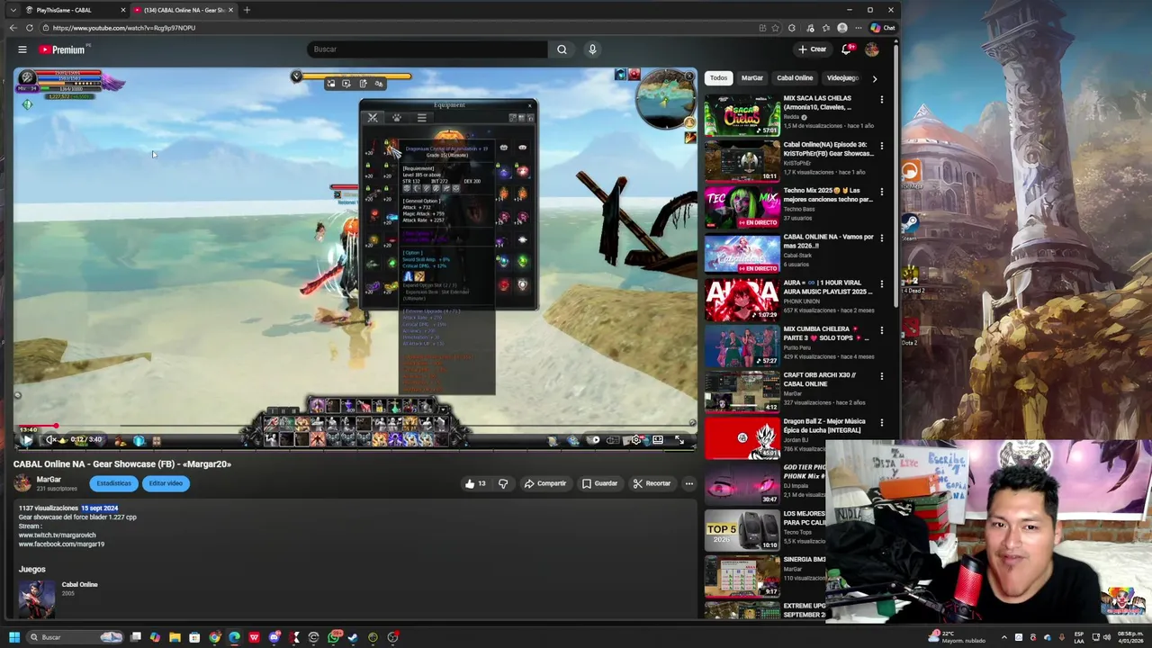Open File Explorer from taskbar
This screenshot has height=648, width=1152.
175,637
